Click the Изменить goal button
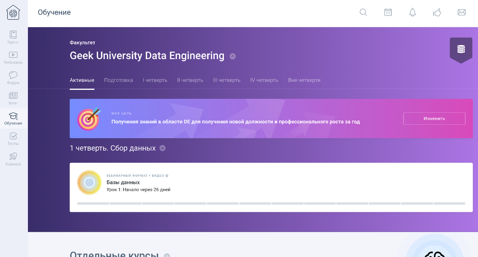The height and width of the screenshot is (257, 478). point(434,119)
